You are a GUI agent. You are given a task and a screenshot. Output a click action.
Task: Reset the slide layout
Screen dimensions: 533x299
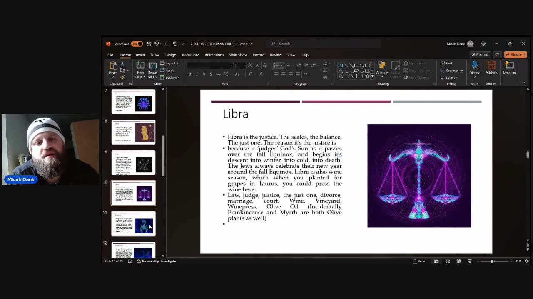(x=167, y=70)
